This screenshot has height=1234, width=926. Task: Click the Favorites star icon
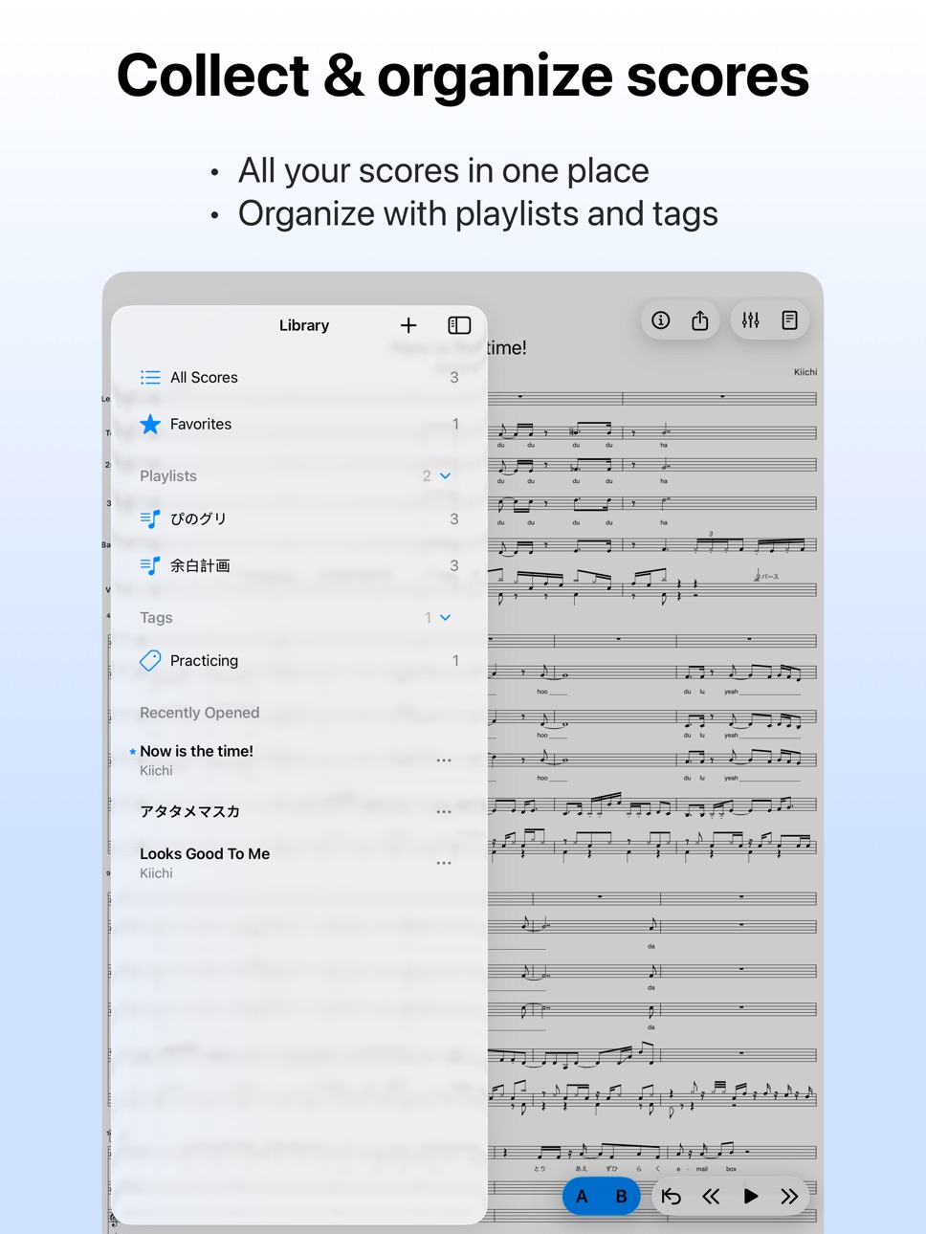[150, 424]
